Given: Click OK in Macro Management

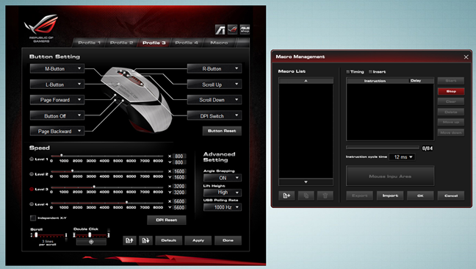Looking at the screenshot, I should [420, 196].
